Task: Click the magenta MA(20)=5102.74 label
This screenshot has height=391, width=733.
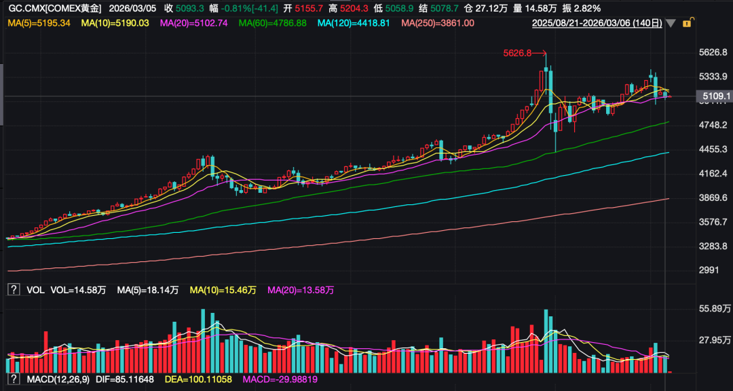Action: tap(193, 23)
